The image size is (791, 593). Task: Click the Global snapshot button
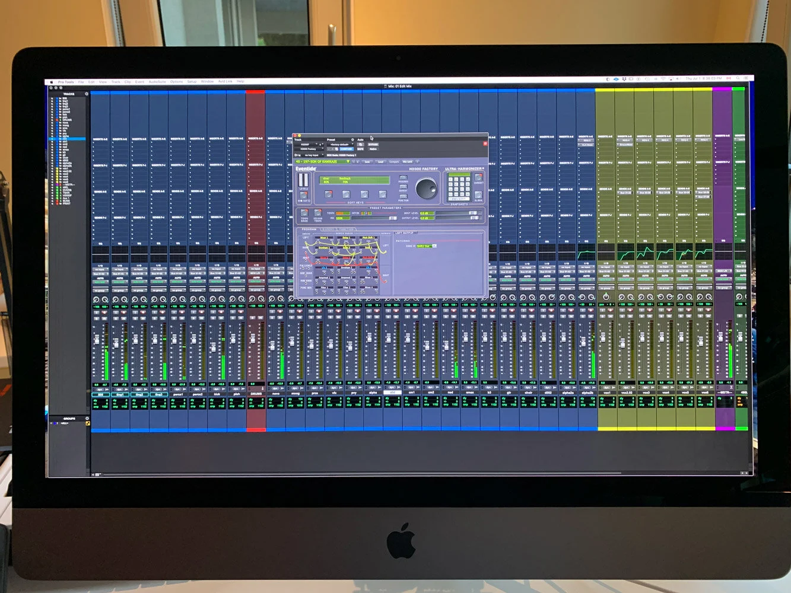point(478,195)
